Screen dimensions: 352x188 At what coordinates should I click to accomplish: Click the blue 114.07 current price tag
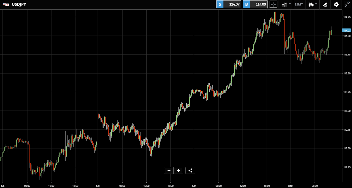(347, 30)
